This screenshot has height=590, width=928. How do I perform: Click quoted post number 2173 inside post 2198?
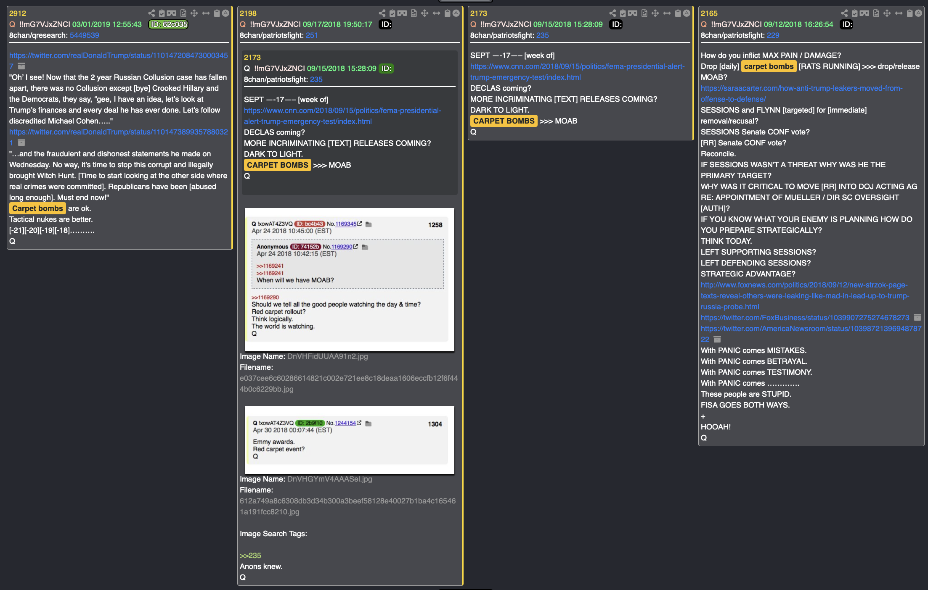point(252,58)
